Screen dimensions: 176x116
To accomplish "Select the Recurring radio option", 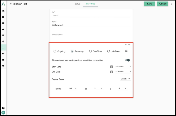I will [72, 51].
